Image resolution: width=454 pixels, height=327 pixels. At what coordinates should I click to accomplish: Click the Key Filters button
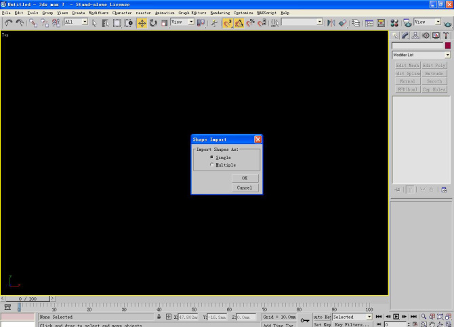(352, 325)
